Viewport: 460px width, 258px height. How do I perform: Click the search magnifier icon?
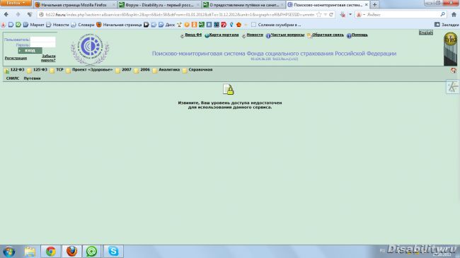(443, 14)
